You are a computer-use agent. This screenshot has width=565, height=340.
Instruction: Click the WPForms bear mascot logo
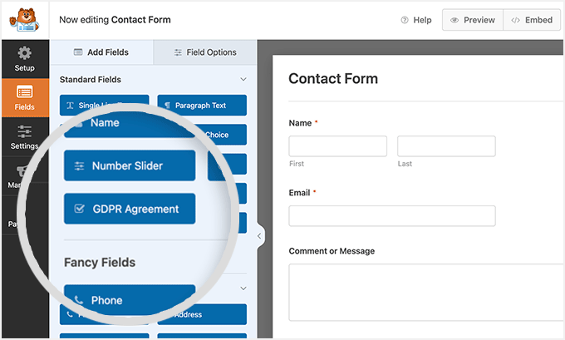pos(24,20)
